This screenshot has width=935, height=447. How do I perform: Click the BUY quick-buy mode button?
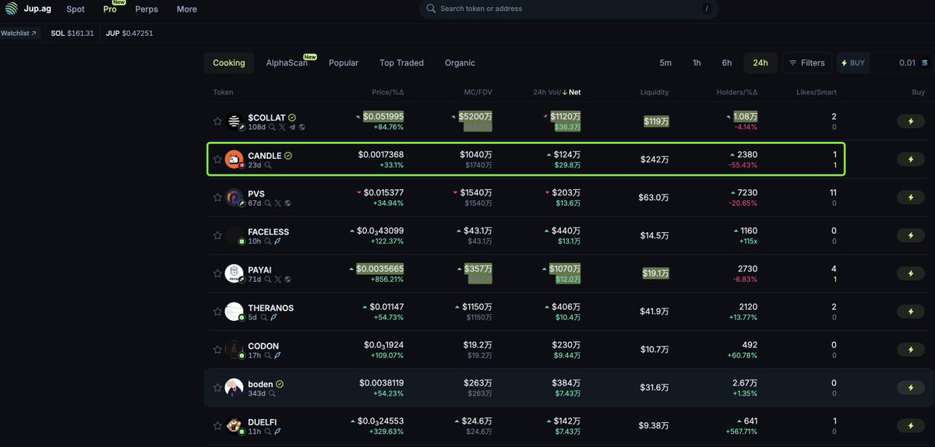click(x=853, y=63)
